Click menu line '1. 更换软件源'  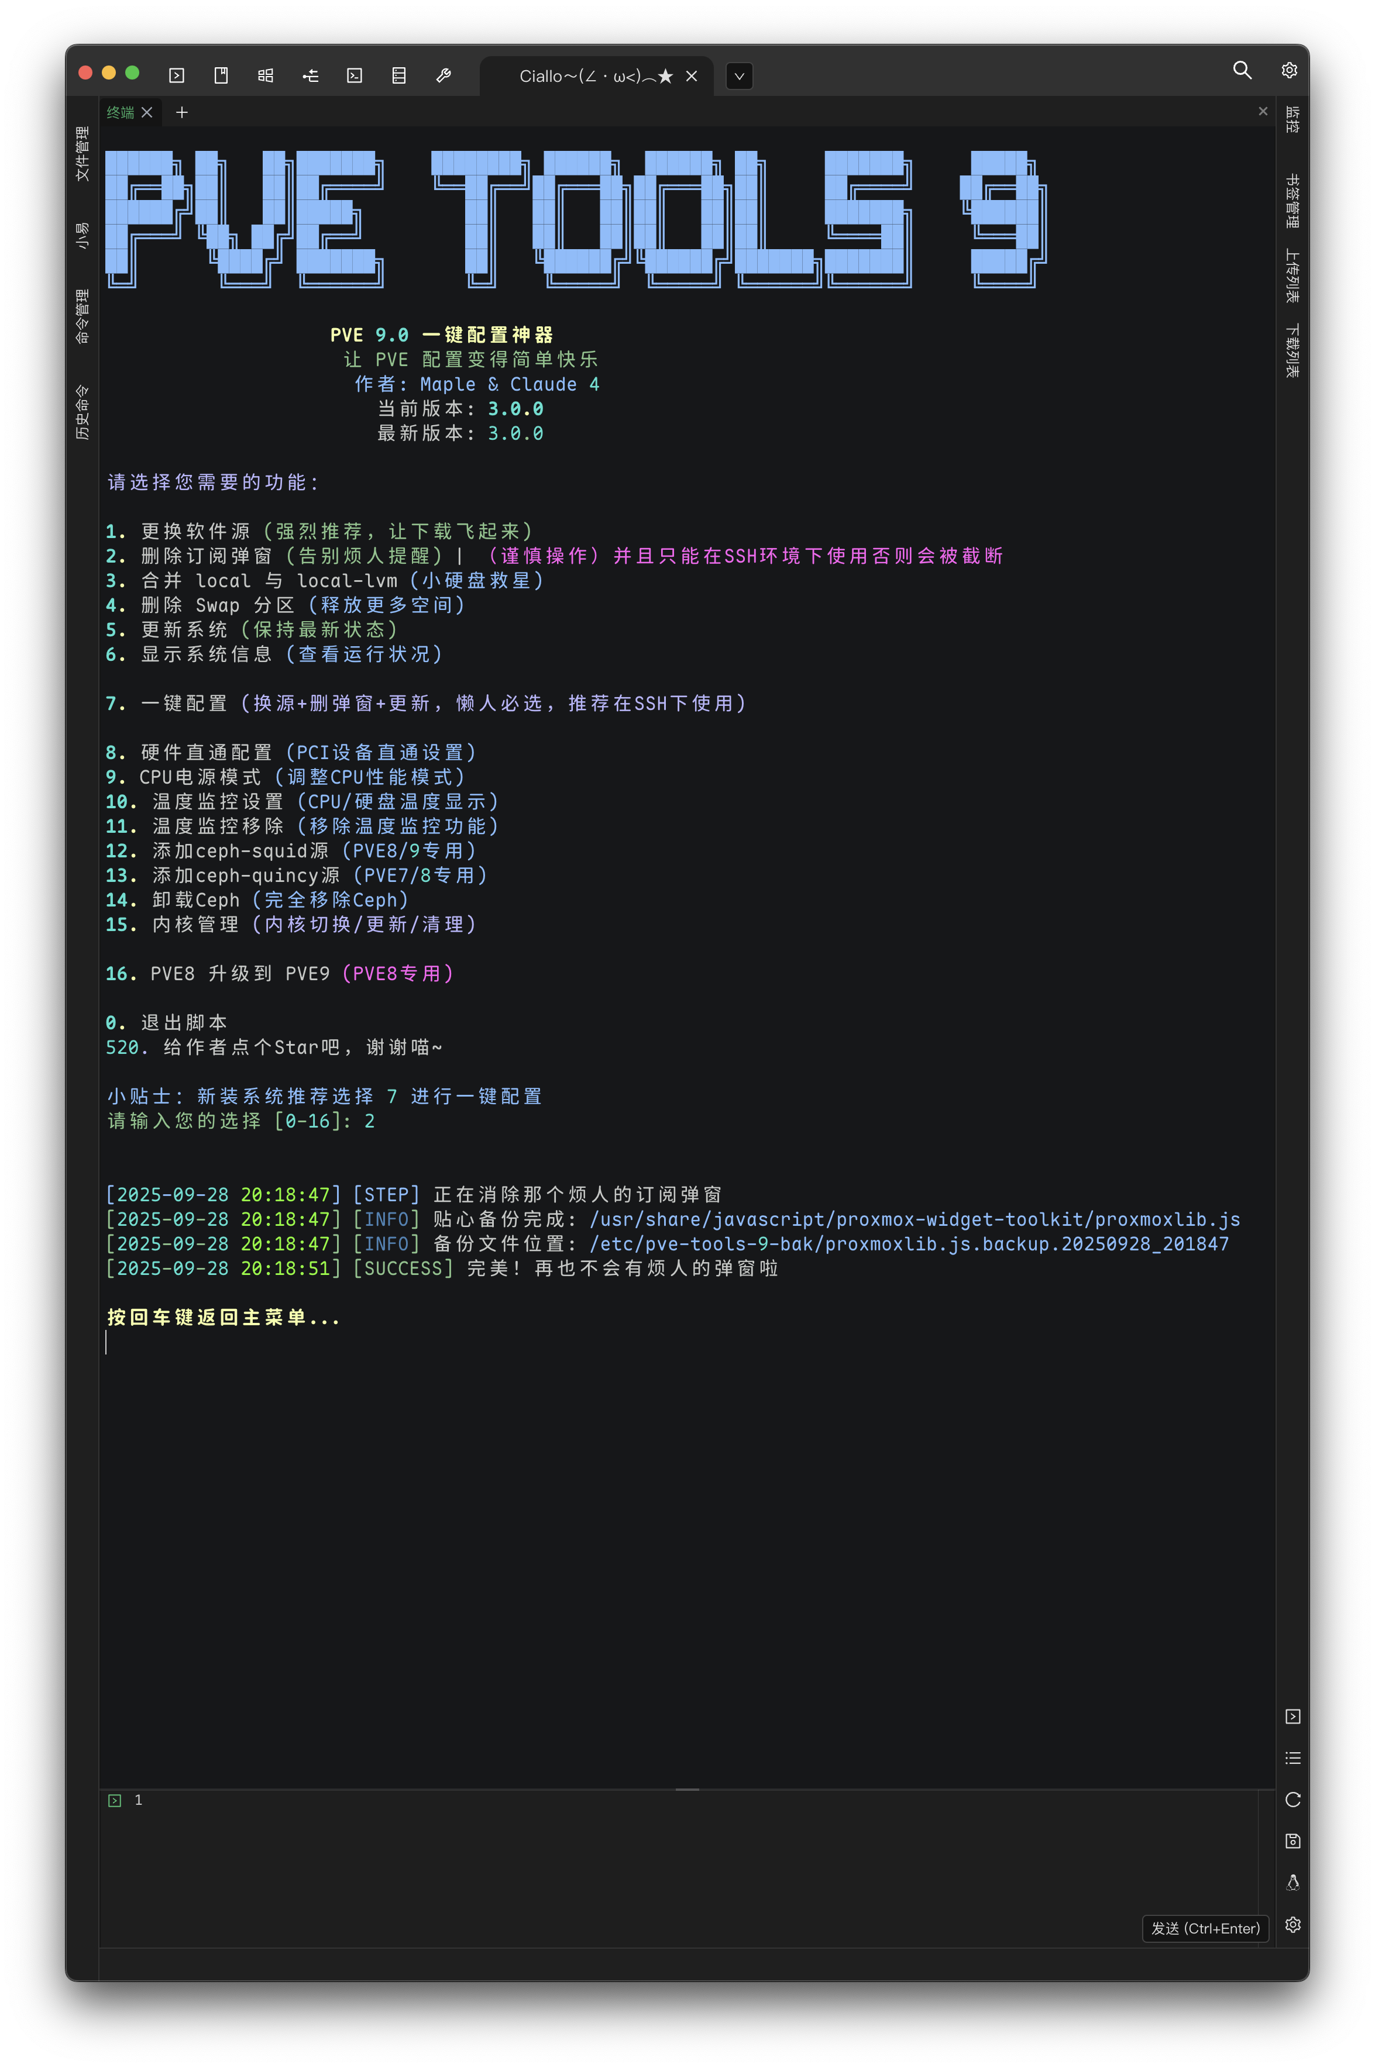point(319,532)
